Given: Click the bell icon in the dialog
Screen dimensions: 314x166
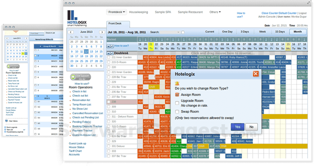Looking at the screenshot, I should (177, 83).
